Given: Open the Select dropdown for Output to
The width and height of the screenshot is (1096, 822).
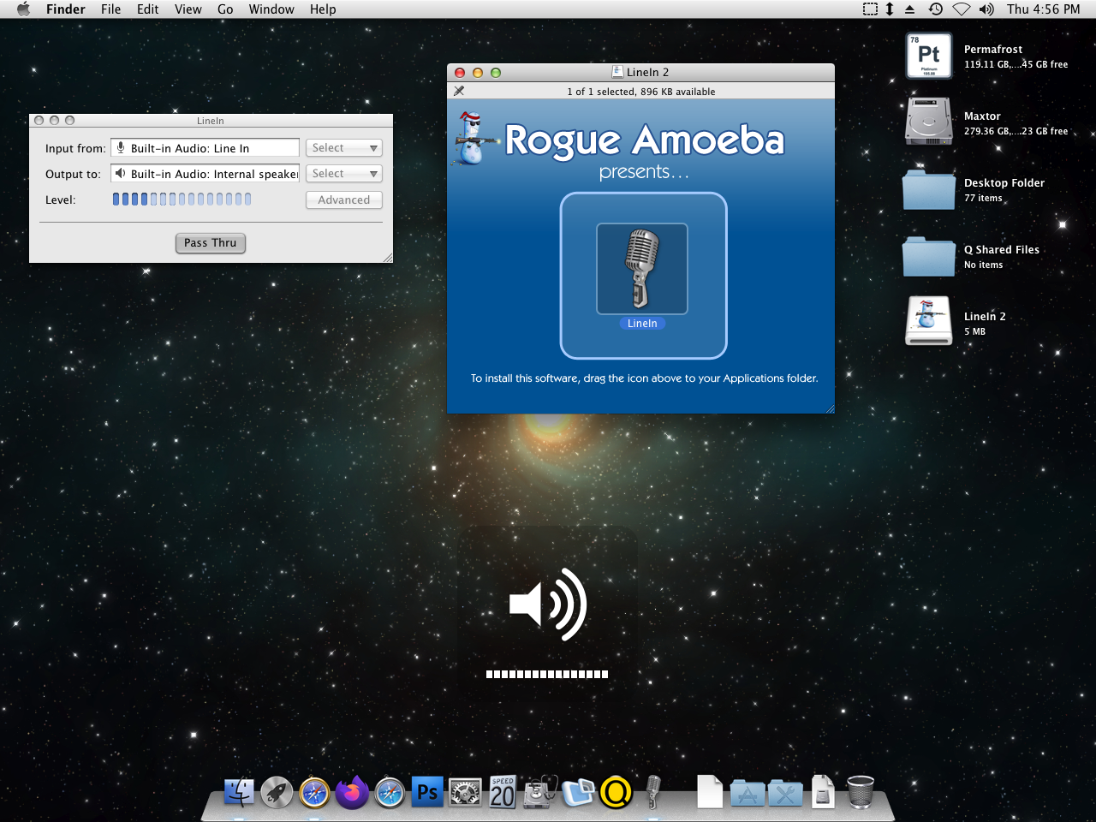Looking at the screenshot, I should (344, 174).
